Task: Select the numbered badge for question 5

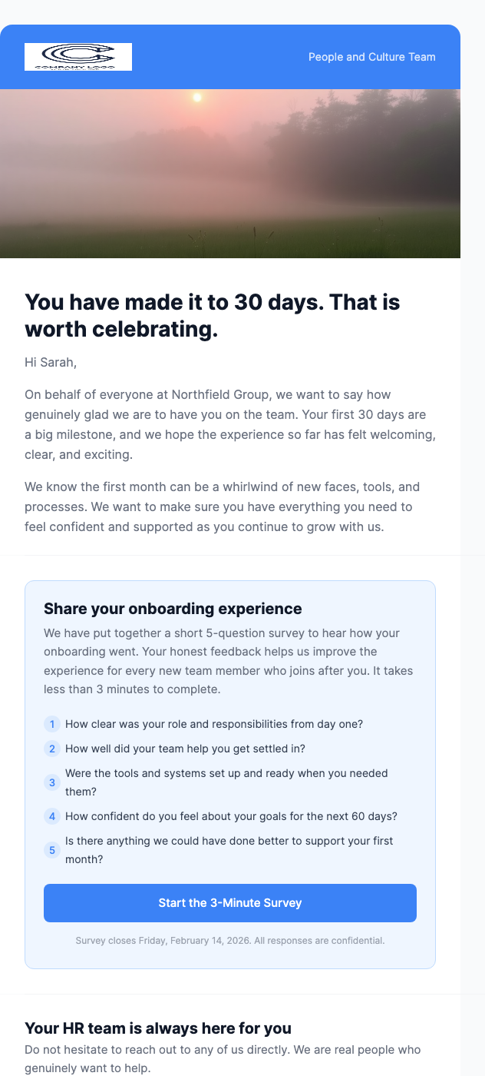Action: click(x=52, y=850)
